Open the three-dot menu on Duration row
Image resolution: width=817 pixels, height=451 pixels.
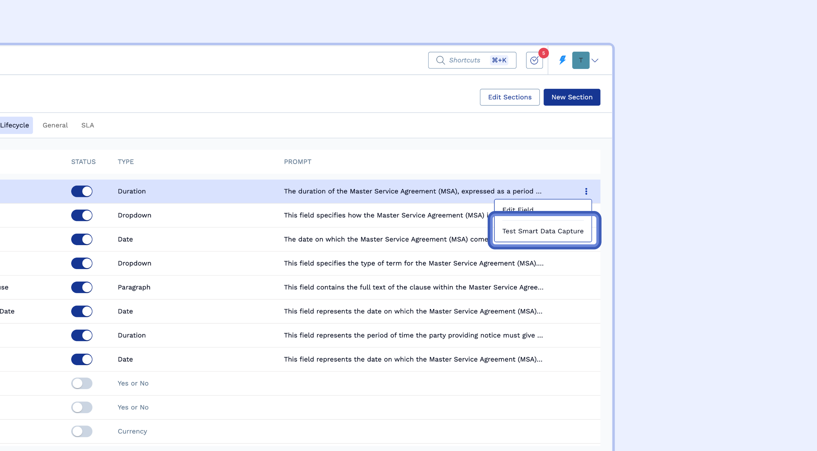[586, 191]
